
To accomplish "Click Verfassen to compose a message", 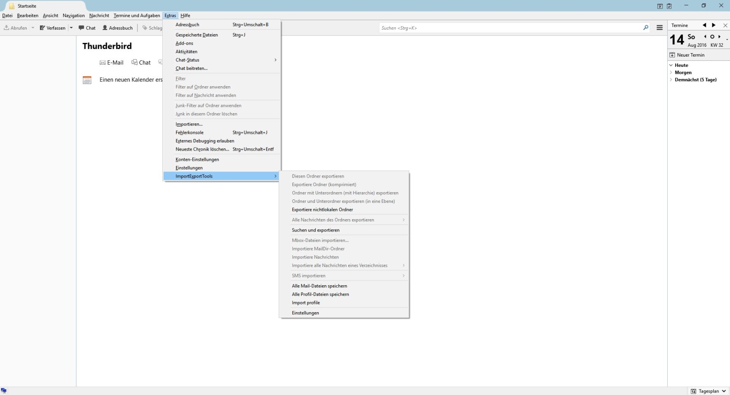I will click(x=52, y=28).
